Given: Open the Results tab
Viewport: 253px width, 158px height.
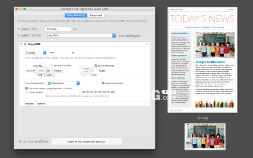Looking at the screenshot, I should tap(30, 104).
